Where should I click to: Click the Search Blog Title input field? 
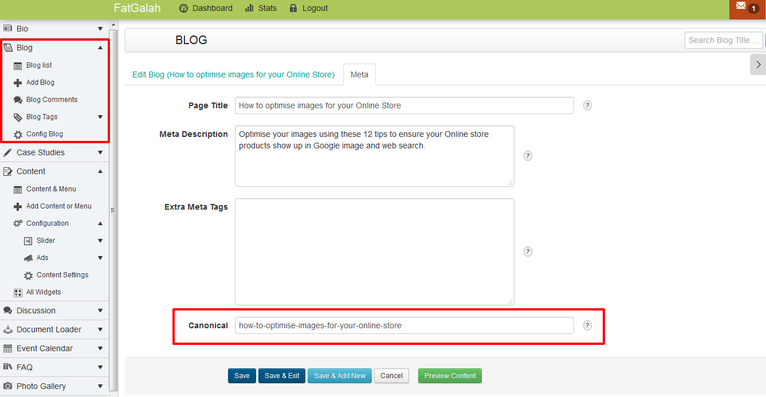pos(723,40)
